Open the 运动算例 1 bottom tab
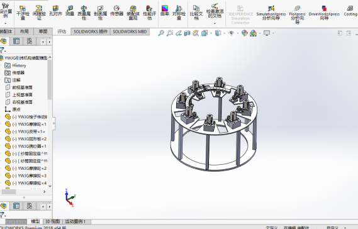This screenshot has height=229, width=358. 76,221
